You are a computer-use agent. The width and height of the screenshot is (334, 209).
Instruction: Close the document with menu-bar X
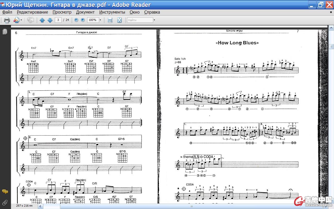tap(331, 12)
